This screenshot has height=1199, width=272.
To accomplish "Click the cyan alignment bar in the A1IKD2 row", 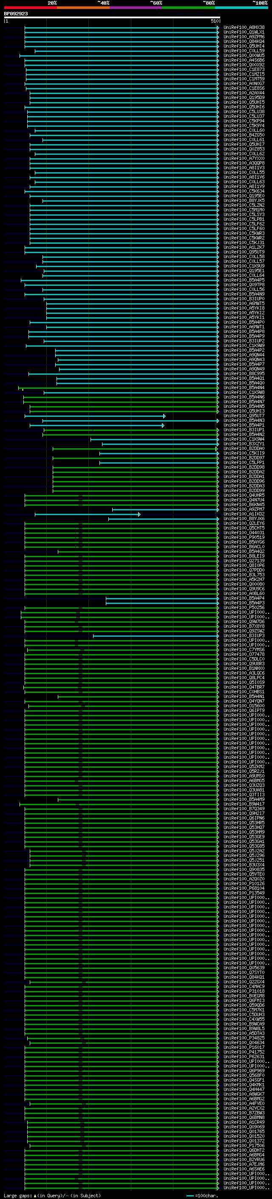I will click(88, 514).
